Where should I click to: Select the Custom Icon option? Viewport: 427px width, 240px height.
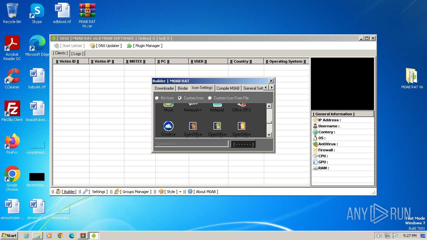click(191, 98)
